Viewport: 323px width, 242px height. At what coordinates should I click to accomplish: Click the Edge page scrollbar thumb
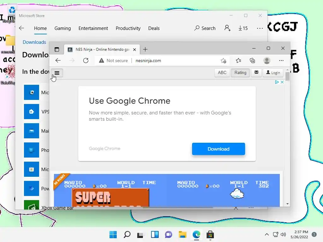(287, 77)
